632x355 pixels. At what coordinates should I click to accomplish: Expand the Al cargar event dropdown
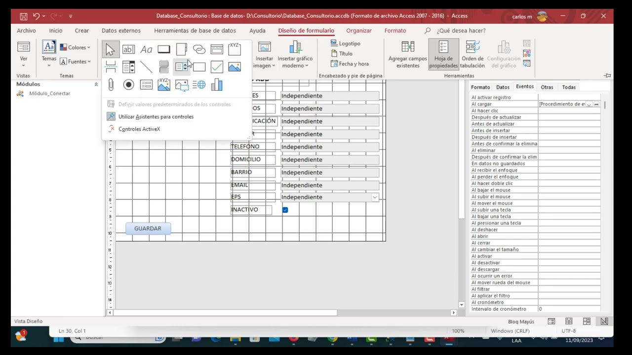tap(589, 105)
